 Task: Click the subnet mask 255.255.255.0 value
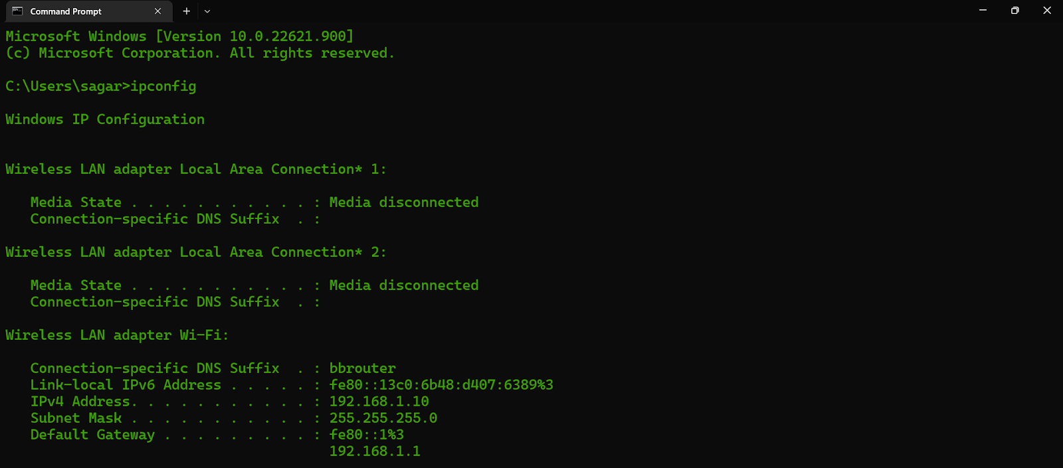click(383, 418)
